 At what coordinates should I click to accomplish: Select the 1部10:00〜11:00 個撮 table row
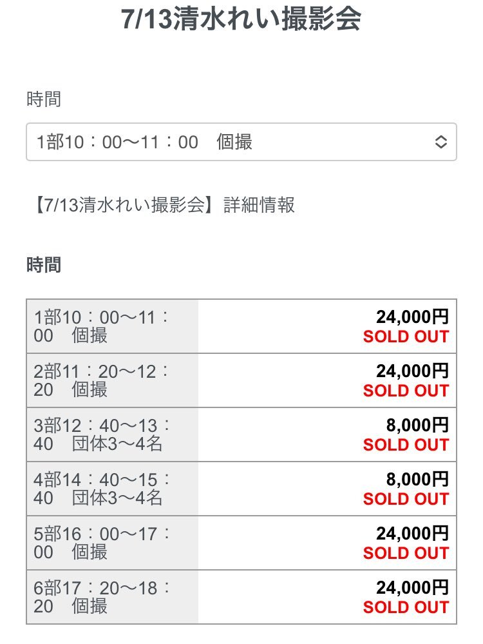click(x=241, y=327)
